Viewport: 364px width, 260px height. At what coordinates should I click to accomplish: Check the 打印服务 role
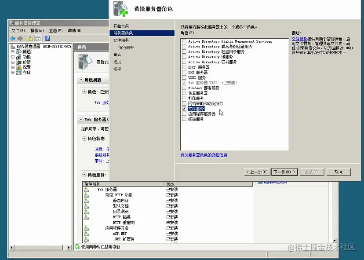tap(184, 98)
